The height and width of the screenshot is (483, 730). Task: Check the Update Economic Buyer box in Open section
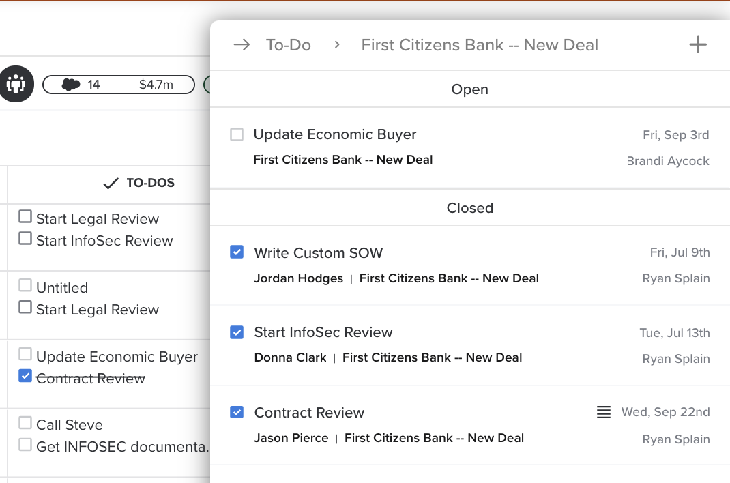tap(237, 134)
